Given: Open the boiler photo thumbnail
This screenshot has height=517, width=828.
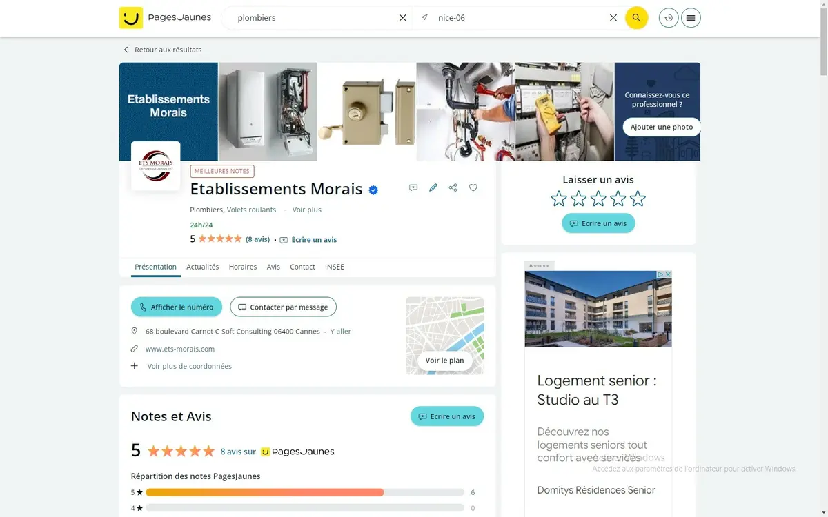Looking at the screenshot, I should [268, 112].
